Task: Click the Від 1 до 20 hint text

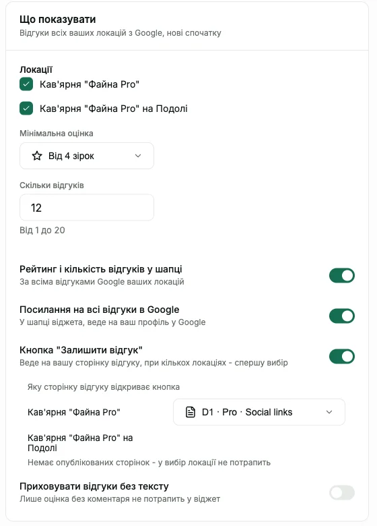Action: [42, 230]
